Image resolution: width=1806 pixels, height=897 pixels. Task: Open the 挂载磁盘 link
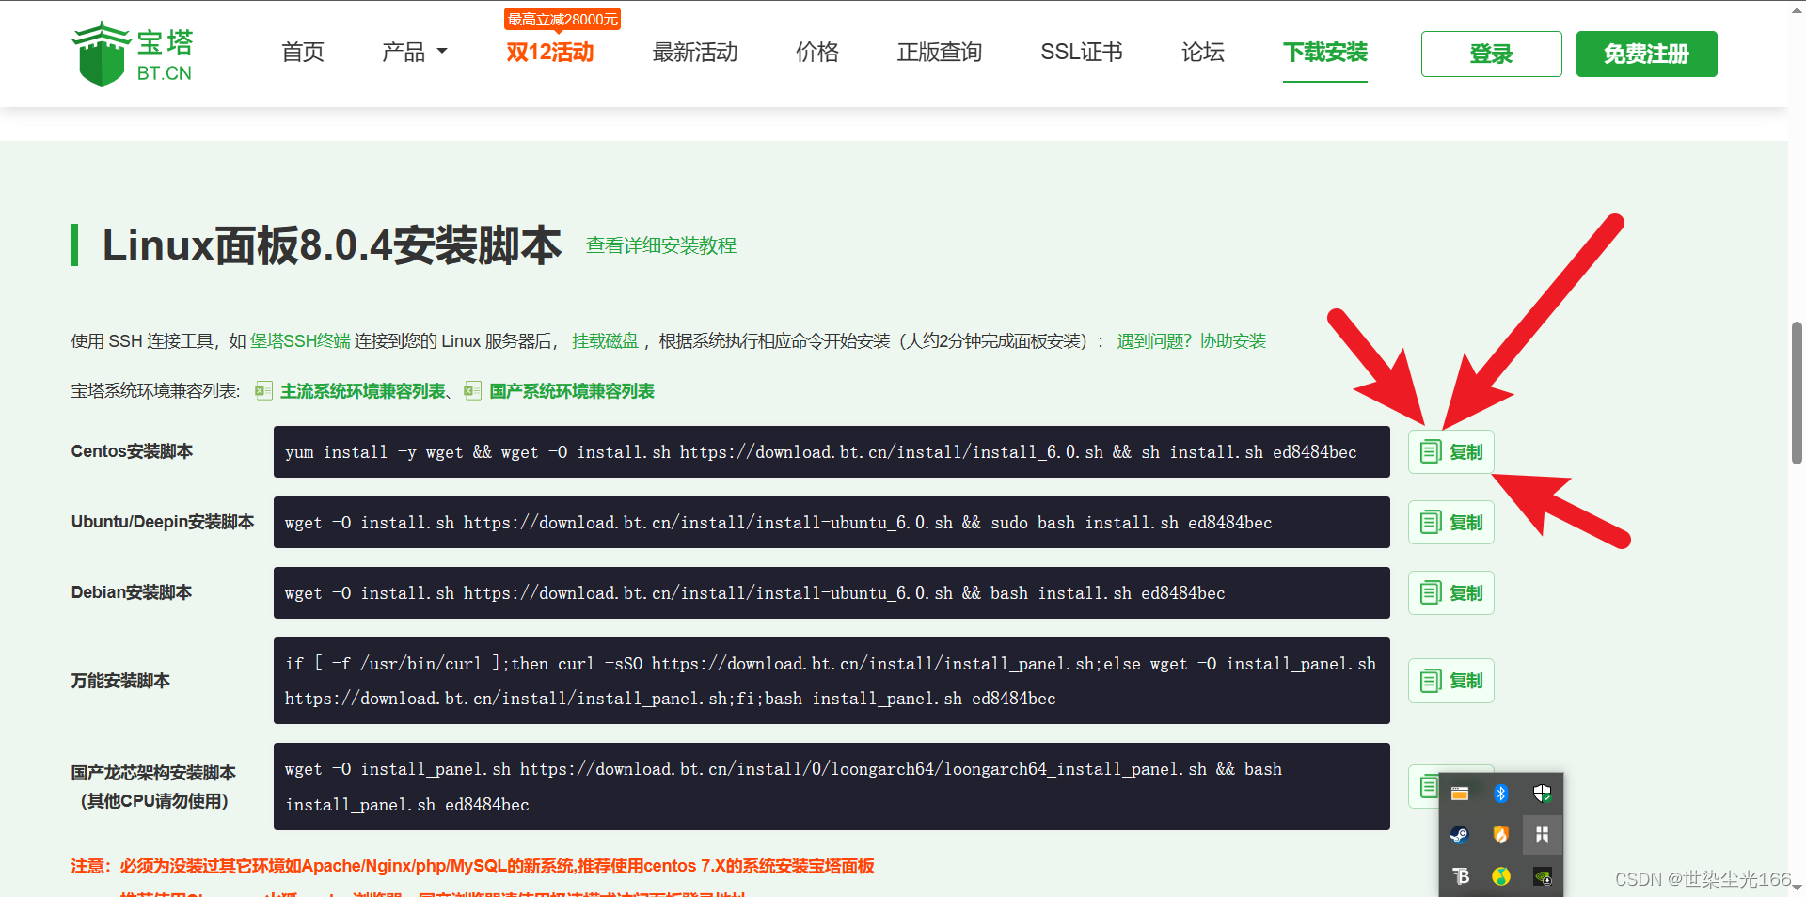[605, 341]
